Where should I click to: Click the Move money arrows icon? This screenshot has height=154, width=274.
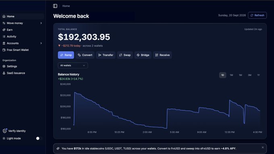tap(4, 23)
